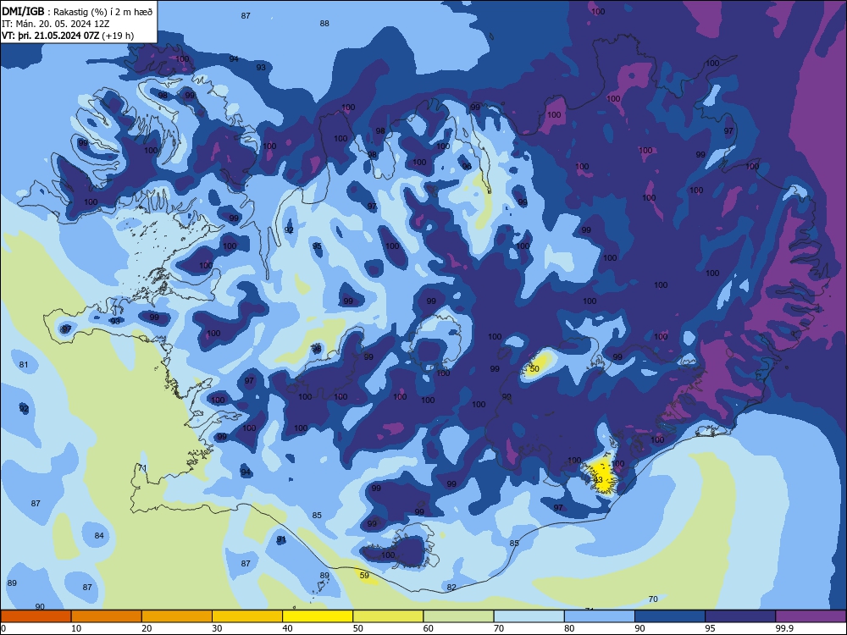Screen dimensions: 847x635
Task: Select the legend scale label 0
Action: (x=3, y=628)
